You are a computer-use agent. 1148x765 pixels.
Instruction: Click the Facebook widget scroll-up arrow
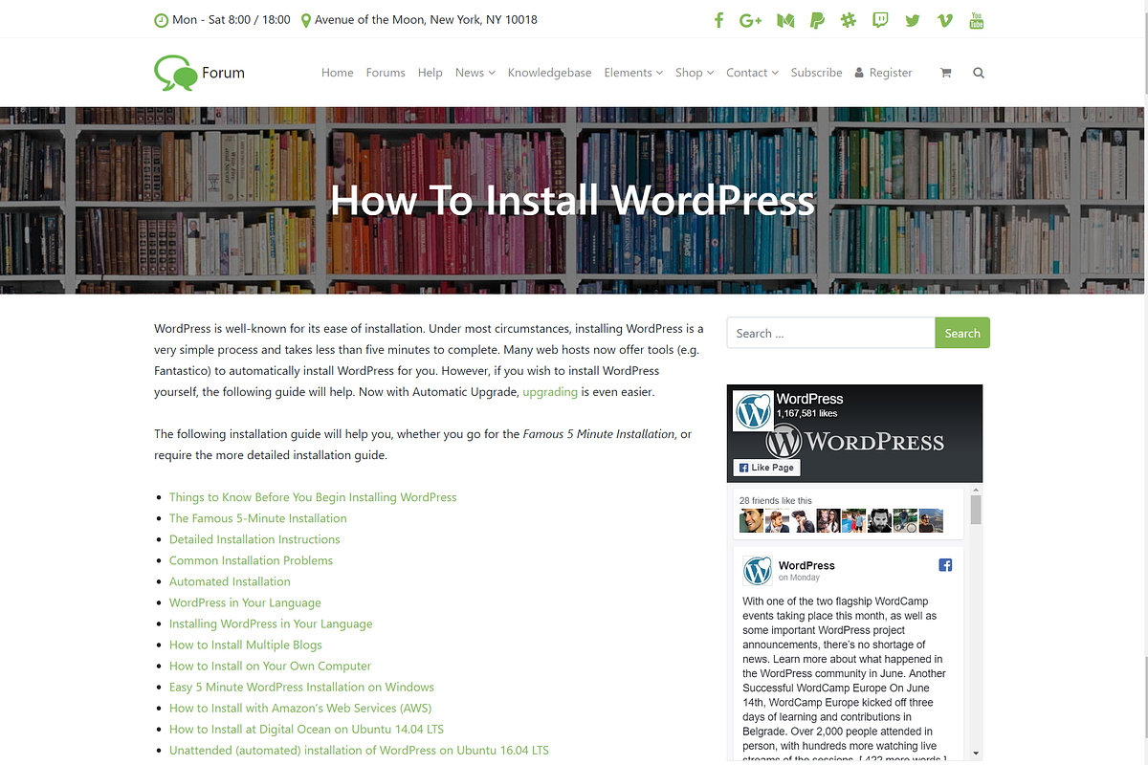(x=976, y=490)
